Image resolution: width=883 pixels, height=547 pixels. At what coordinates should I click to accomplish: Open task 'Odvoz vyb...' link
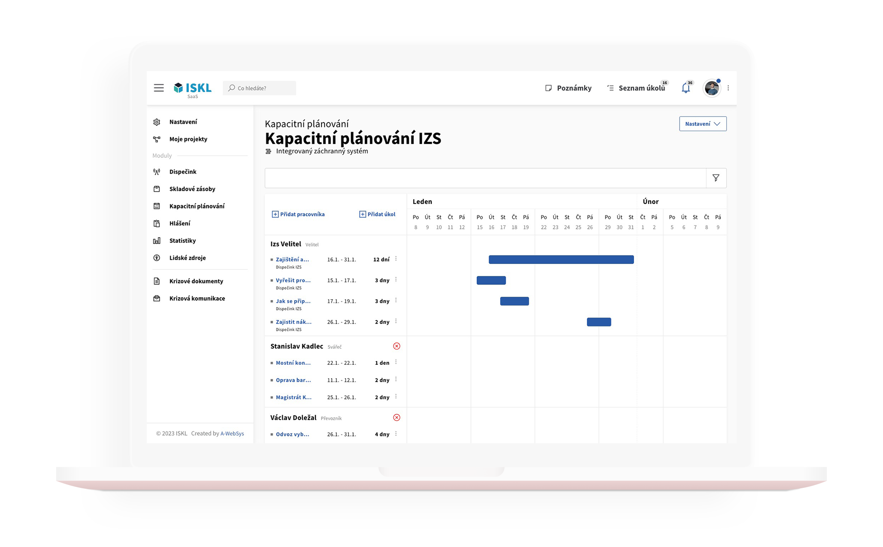pyautogui.click(x=292, y=434)
